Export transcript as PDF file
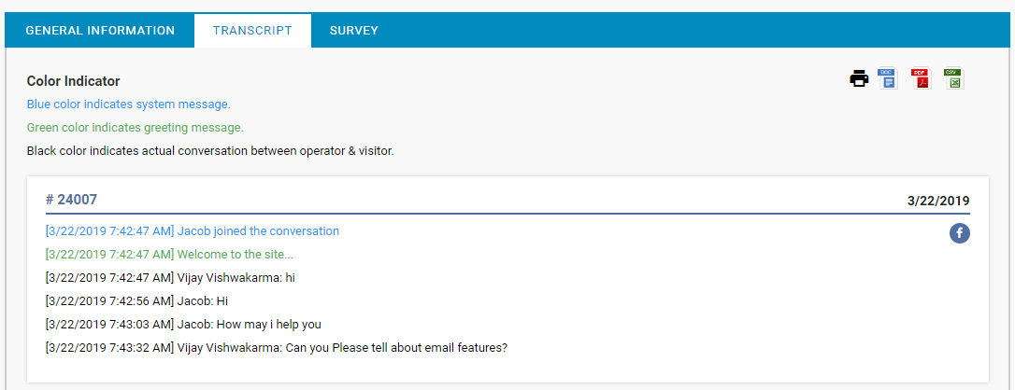1015x390 pixels. (x=921, y=78)
